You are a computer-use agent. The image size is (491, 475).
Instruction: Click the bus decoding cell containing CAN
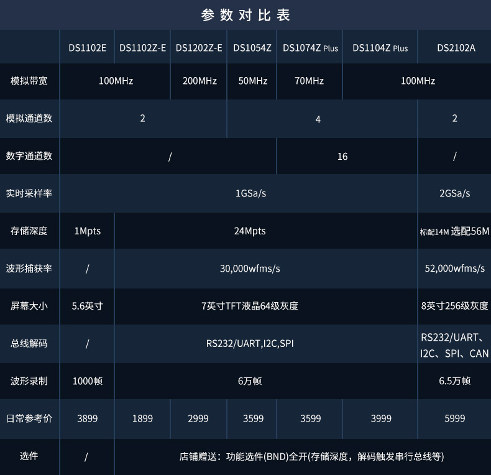point(454,345)
